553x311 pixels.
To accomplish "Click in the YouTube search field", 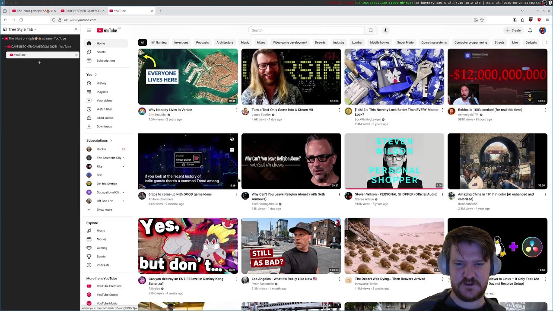I will pyautogui.click(x=306, y=30).
